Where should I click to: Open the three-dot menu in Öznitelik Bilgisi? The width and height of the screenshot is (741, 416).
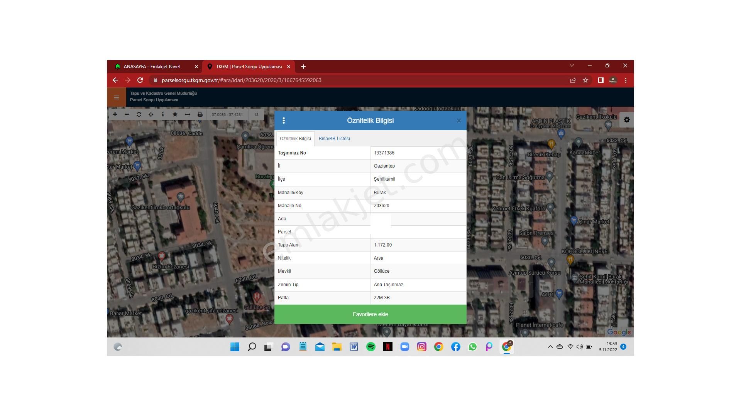click(x=284, y=121)
